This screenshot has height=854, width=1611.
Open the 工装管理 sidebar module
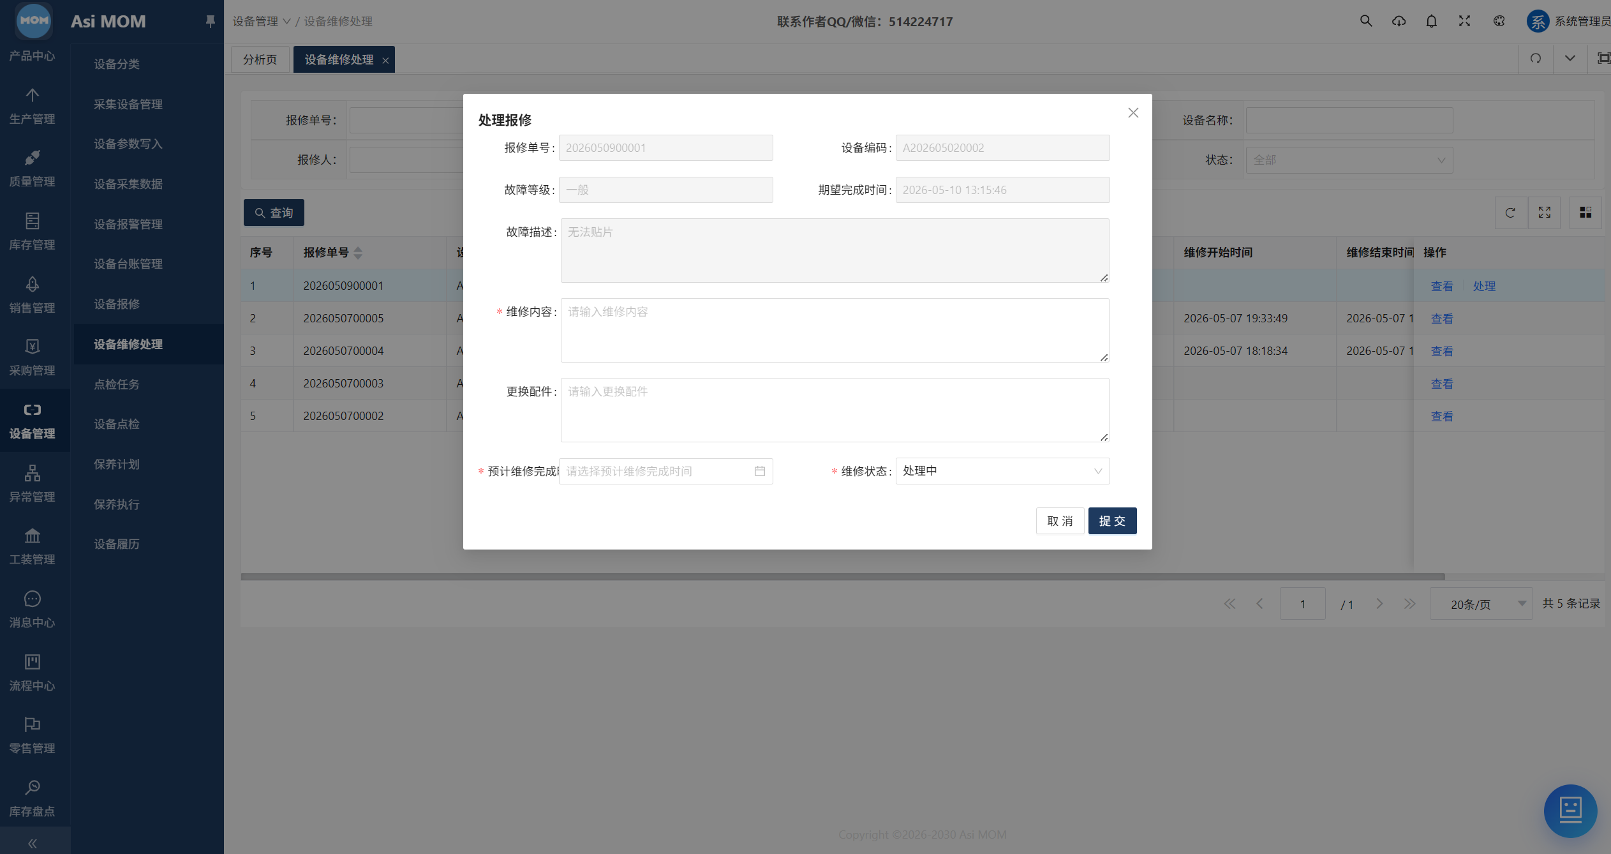33,546
